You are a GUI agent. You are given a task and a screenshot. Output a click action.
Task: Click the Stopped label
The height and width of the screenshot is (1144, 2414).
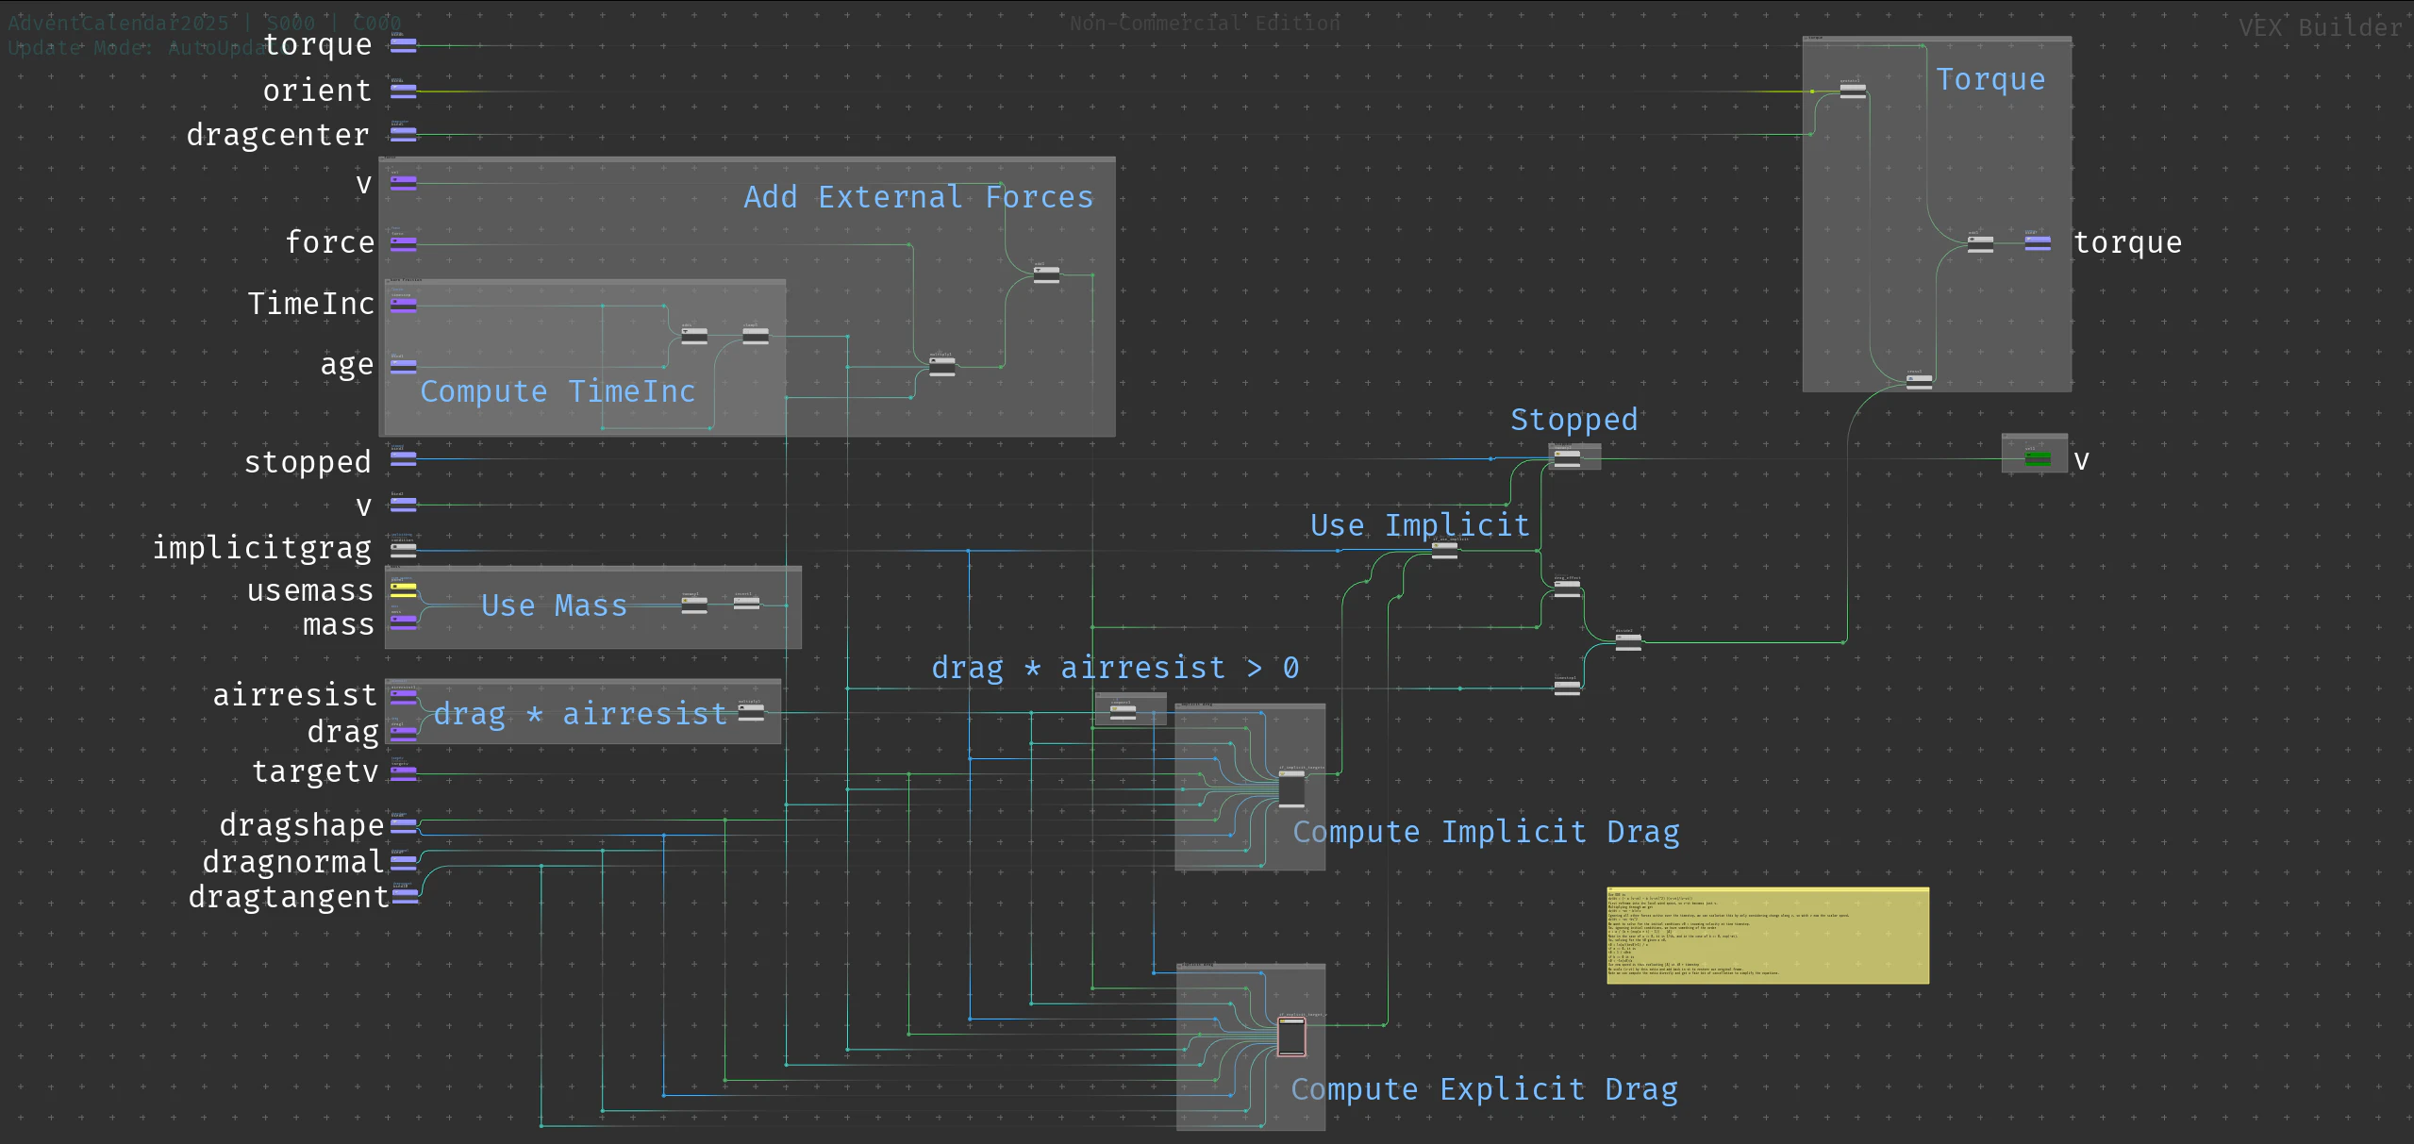(1574, 420)
